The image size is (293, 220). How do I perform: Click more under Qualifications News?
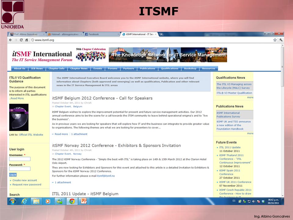click(x=250, y=97)
